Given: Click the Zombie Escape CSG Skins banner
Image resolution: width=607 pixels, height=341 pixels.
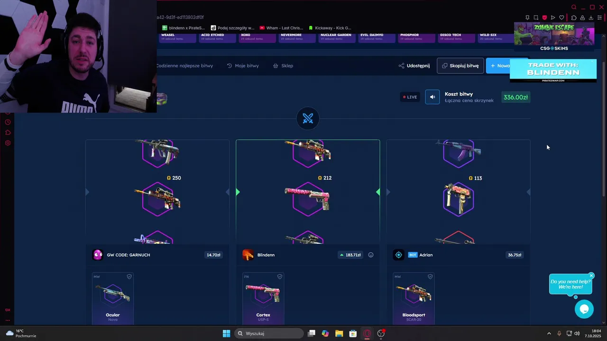Looking at the screenshot, I should pyautogui.click(x=554, y=37).
